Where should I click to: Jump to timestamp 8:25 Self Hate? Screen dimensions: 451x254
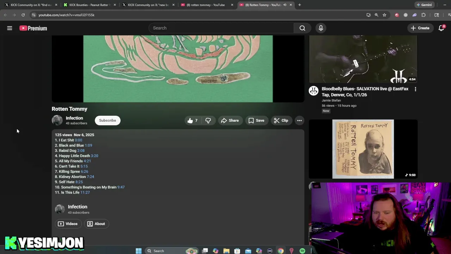tap(79, 182)
